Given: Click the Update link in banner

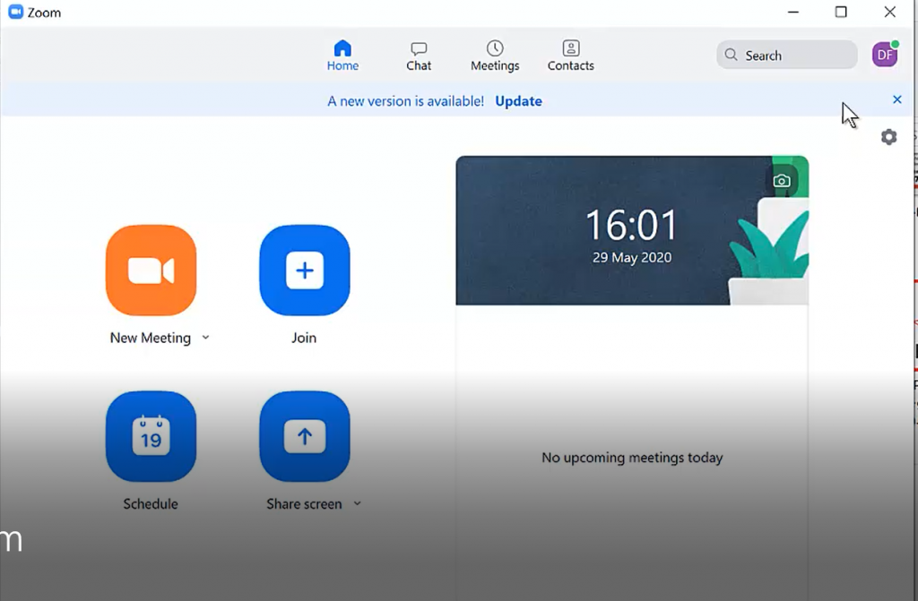Looking at the screenshot, I should coord(519,101).
